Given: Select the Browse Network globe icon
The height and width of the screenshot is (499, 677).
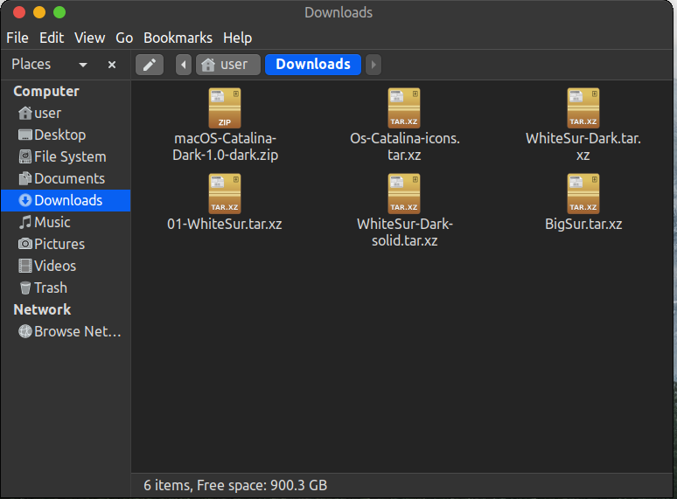Looking at the screenshot, I should point(25,331).
